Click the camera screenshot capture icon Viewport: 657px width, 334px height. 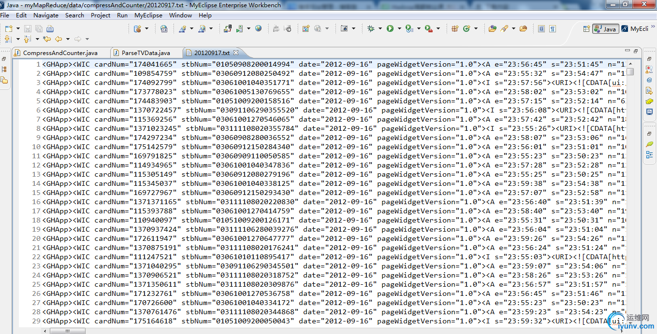pyautogui.click(x=344, y=29)
